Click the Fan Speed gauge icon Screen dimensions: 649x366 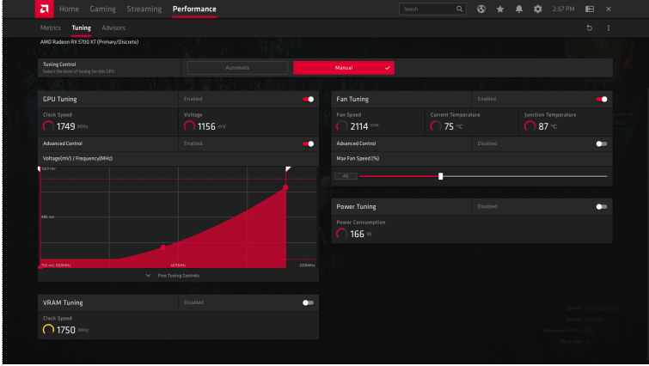(x=341, y=126)
